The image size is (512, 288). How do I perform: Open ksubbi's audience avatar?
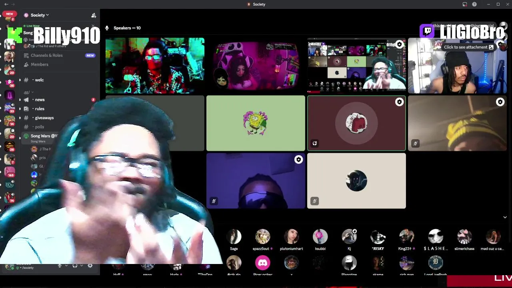pos(320,237)
